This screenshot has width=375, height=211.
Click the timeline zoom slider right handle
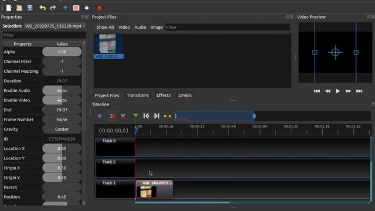[254, 116]
